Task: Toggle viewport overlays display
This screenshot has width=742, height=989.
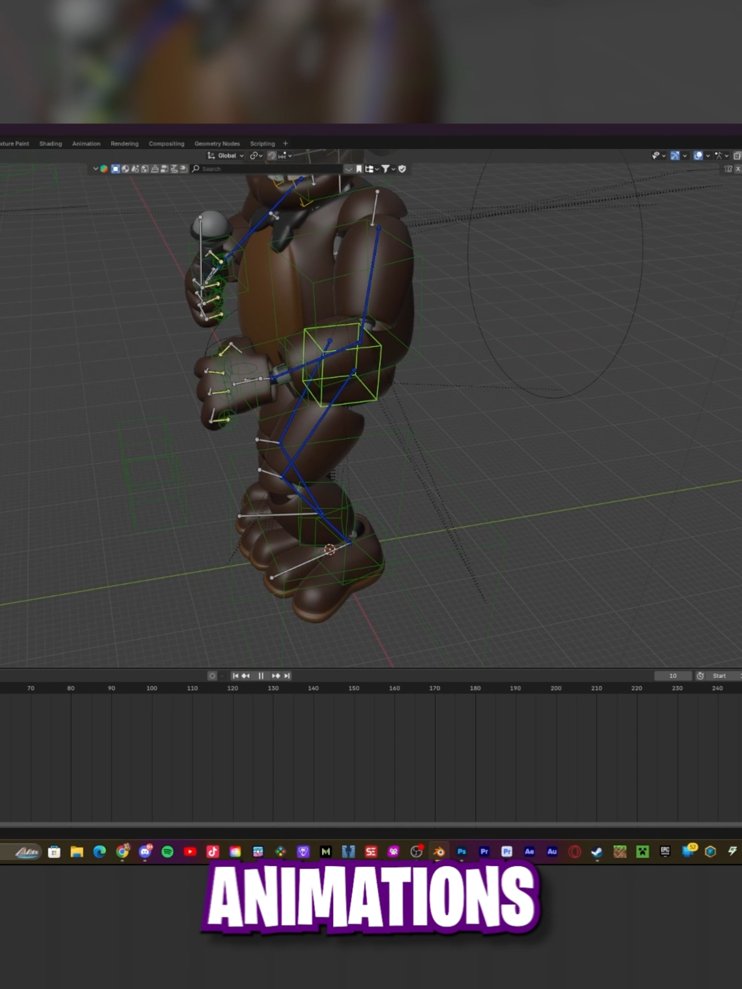Action: (698, 156)
